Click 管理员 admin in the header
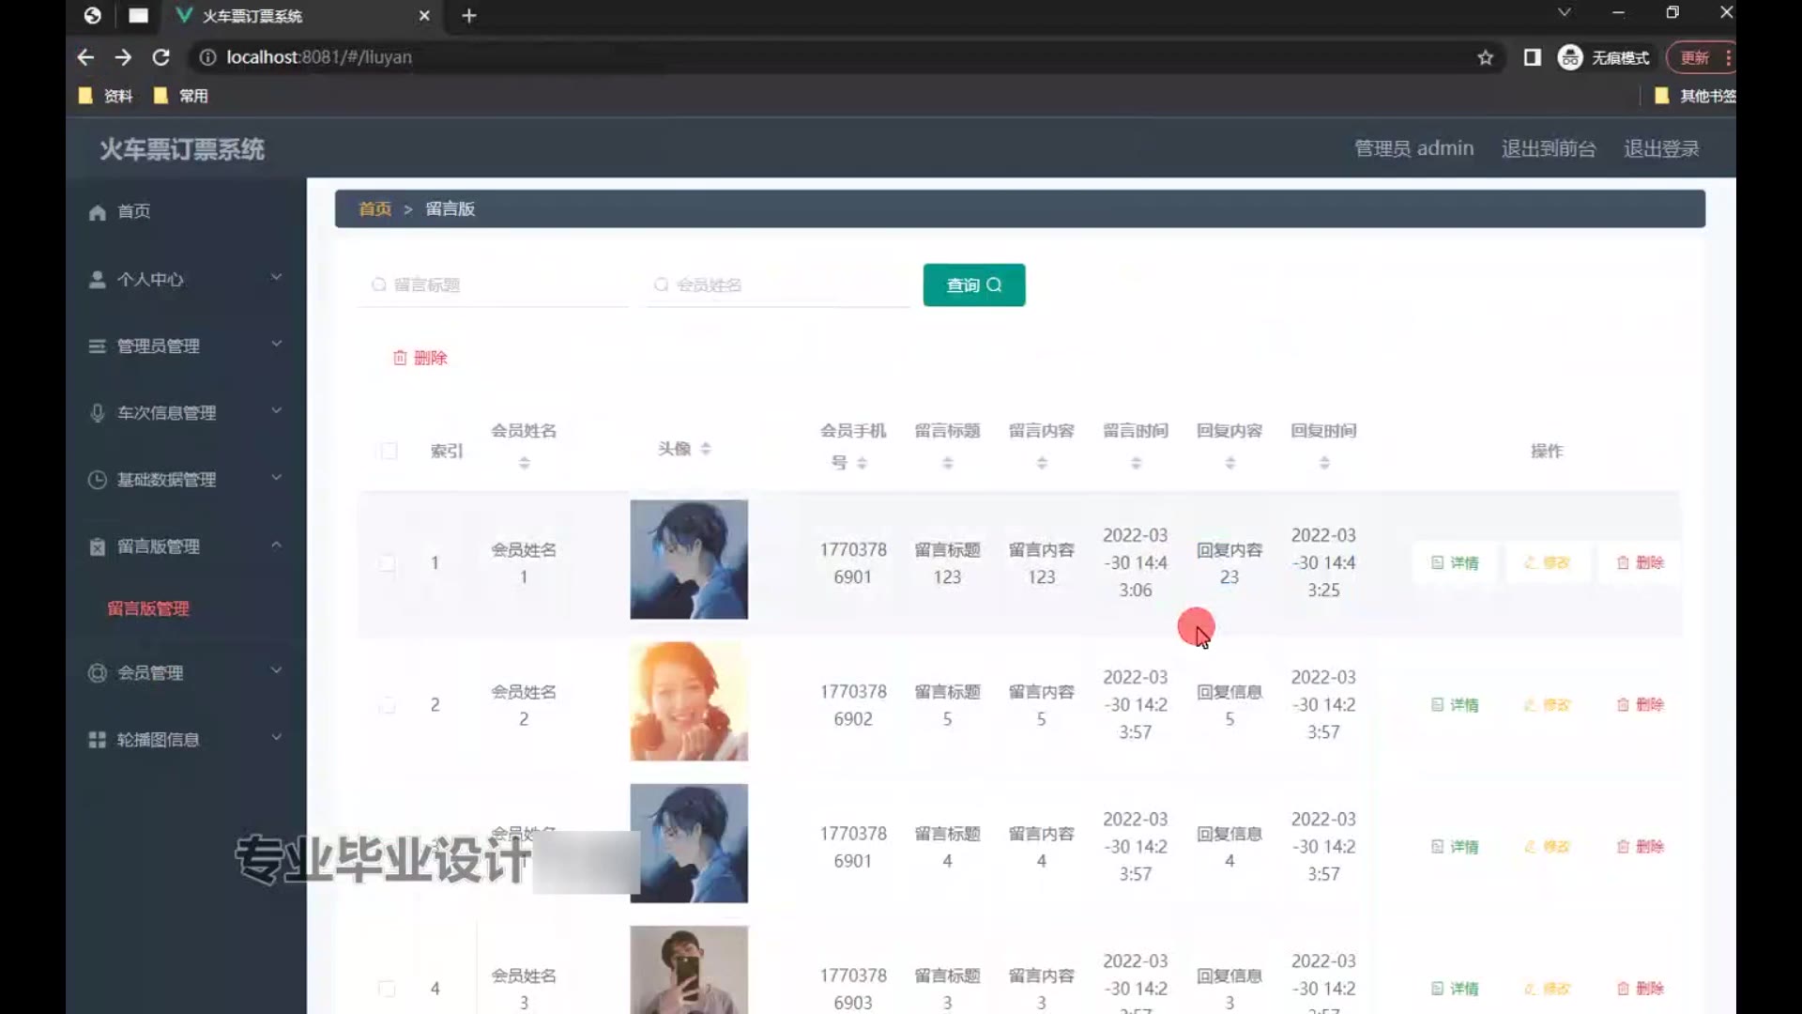This screenshot has width=1802, height=1014. [1413, 148]
